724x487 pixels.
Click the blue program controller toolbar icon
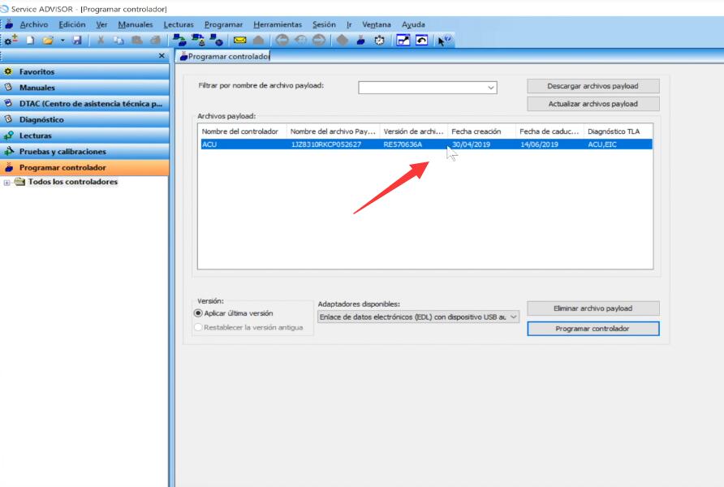(360, 41)
